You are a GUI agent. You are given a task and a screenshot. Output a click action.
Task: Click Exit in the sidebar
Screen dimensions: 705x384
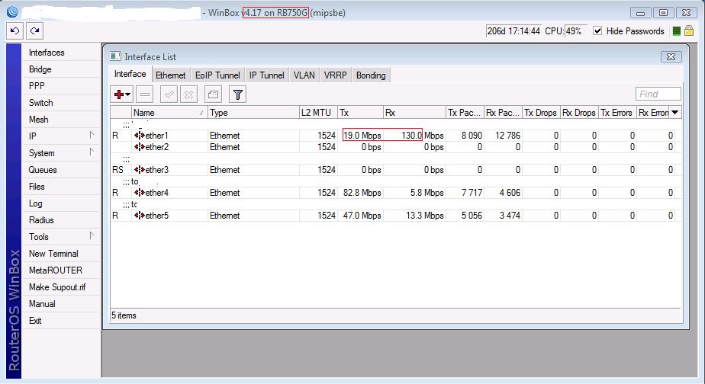[35, 321]
